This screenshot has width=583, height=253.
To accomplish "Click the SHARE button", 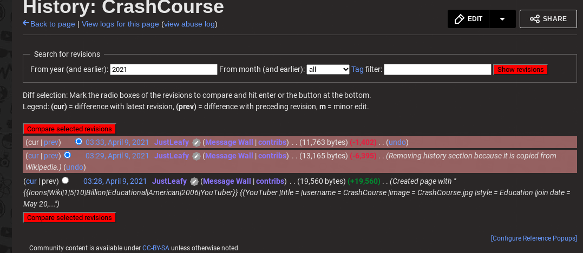I will coord(548,19).
